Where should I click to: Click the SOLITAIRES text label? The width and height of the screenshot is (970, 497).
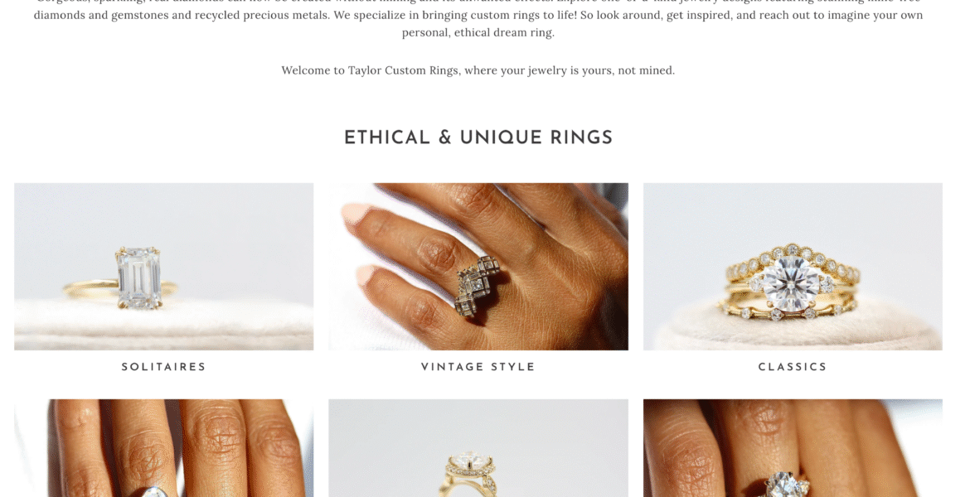pyautogui.click(x=164, y=367)
